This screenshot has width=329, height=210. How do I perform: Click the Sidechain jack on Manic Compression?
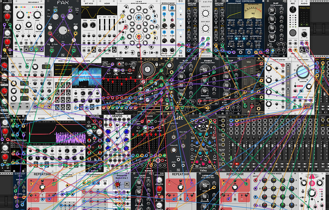(x=240, y=52)
